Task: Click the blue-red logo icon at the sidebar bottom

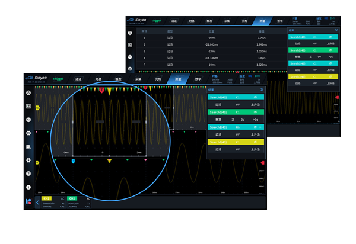Action: 28,201
